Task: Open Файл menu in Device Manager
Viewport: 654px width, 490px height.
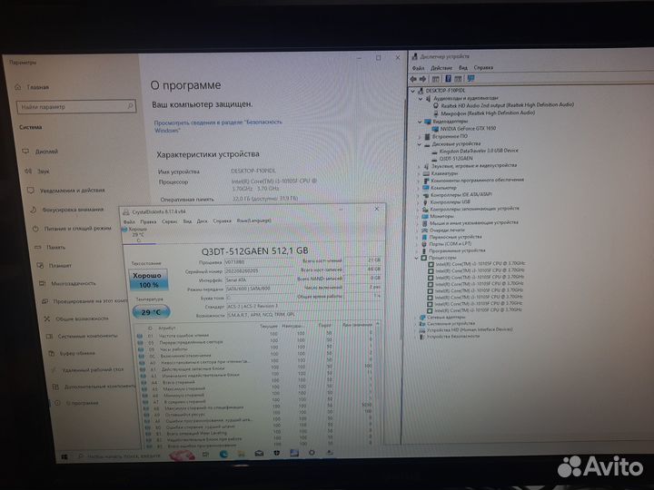Action: [419, 68]
